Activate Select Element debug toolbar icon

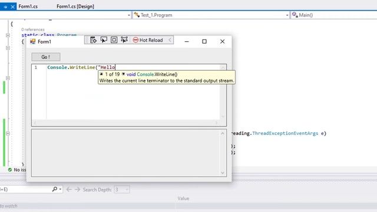pos(104,40)
